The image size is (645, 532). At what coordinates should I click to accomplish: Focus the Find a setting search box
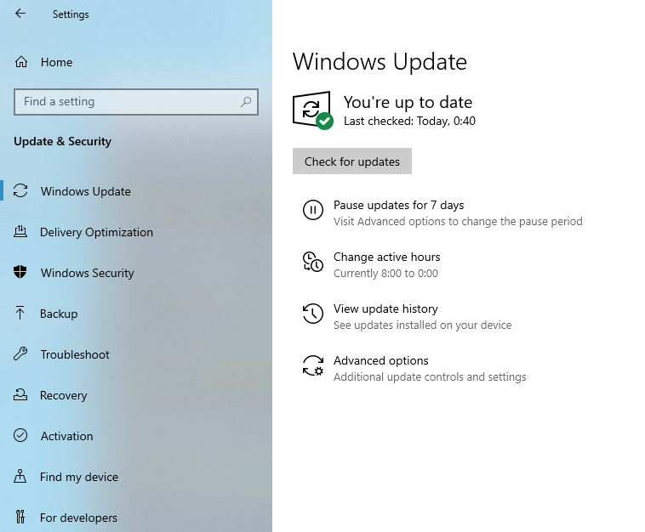pyautogui.click(x=136, y=101)
